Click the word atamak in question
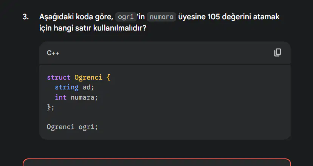The image size is (313, 166). click(x=266, y=17)
